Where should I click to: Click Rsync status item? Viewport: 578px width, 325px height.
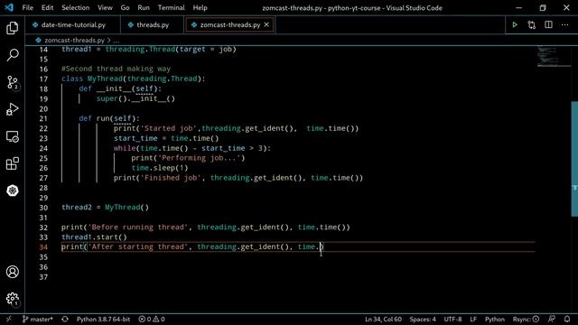click(x=526, y=319)
